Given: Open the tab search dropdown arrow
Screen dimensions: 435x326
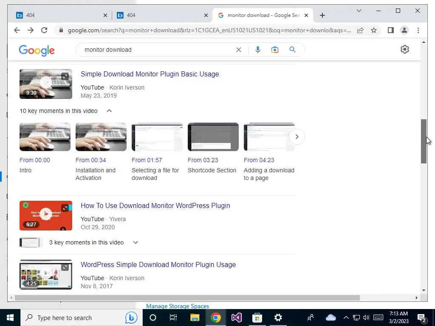Looking at the screenshot, I should (359, 11).
